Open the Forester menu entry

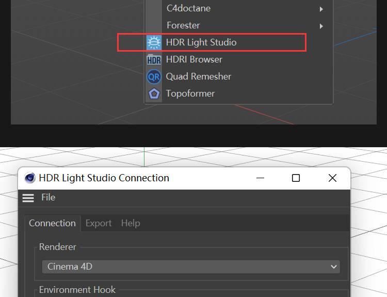pyautogui.click(x=239, y=25)
